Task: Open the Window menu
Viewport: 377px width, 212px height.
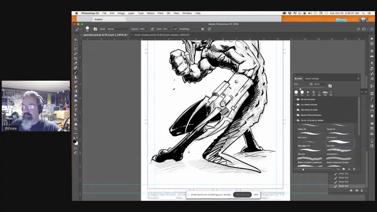Action: click(187, 13)
